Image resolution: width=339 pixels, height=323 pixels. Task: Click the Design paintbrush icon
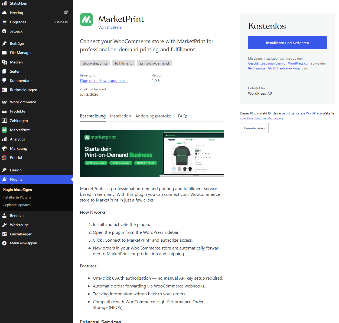click(4, 170)
